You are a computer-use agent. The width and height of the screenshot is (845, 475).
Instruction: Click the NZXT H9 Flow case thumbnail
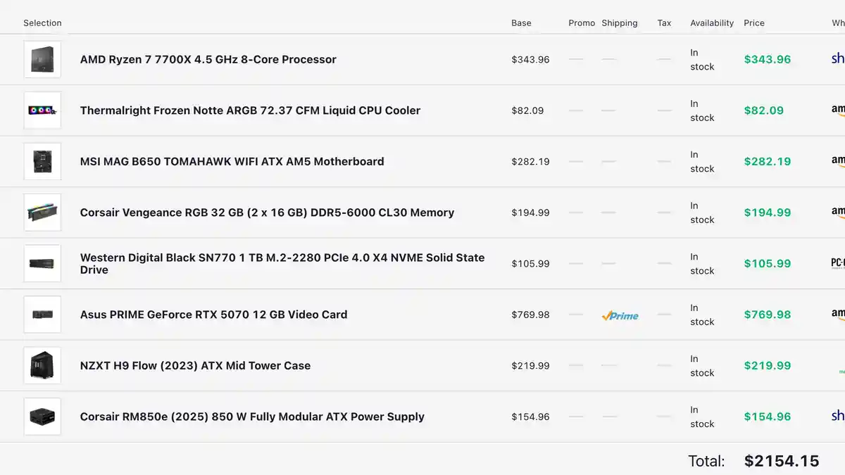coord(42,365)
